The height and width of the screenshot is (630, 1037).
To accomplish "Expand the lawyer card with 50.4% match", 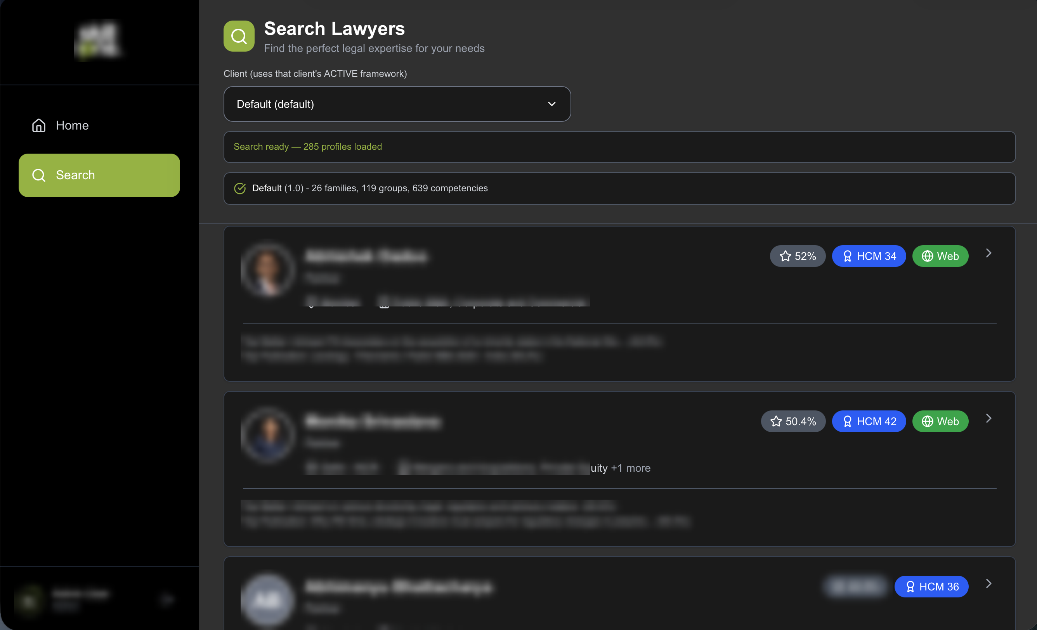I will (988, 419).
